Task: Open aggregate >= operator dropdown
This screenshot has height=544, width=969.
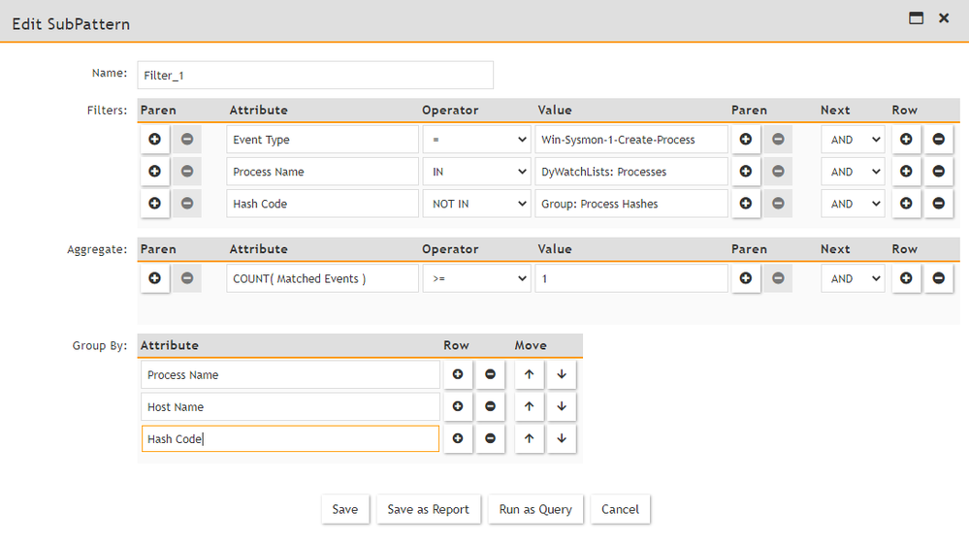Action: (x=476, y=278)
